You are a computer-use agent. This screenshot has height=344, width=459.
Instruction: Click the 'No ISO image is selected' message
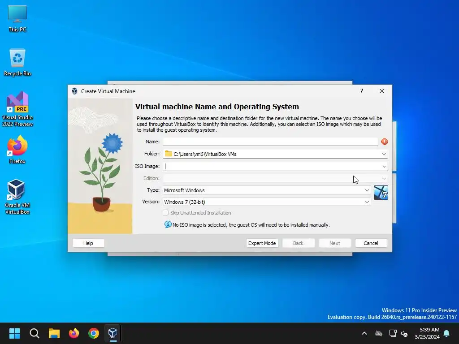[x=251, y=225]
